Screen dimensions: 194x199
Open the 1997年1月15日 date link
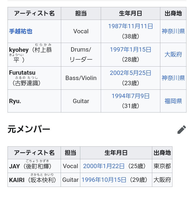pyautogui.click(x=130, y=49)
